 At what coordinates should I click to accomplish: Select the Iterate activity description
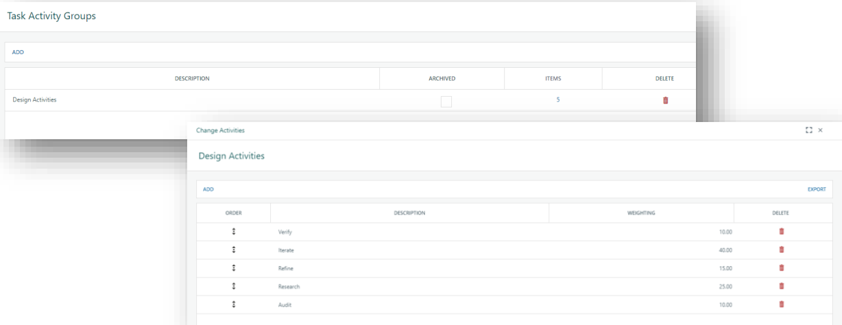pos(286,250)
